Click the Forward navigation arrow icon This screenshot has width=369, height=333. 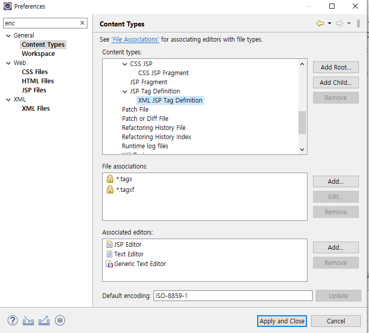point(340,23)
